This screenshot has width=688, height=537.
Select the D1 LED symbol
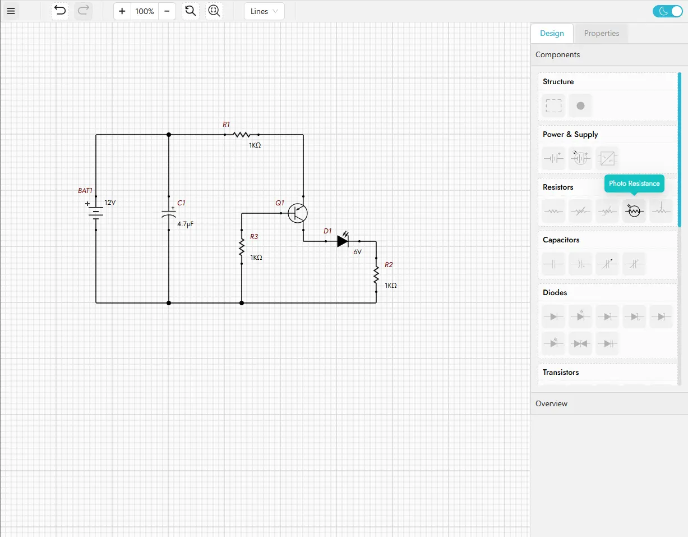pos(343,241)
